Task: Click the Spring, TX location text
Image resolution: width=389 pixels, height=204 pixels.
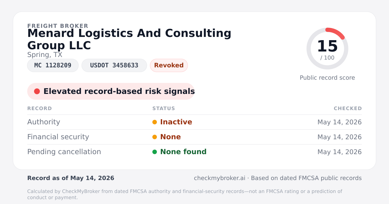Action: point(45,55)
